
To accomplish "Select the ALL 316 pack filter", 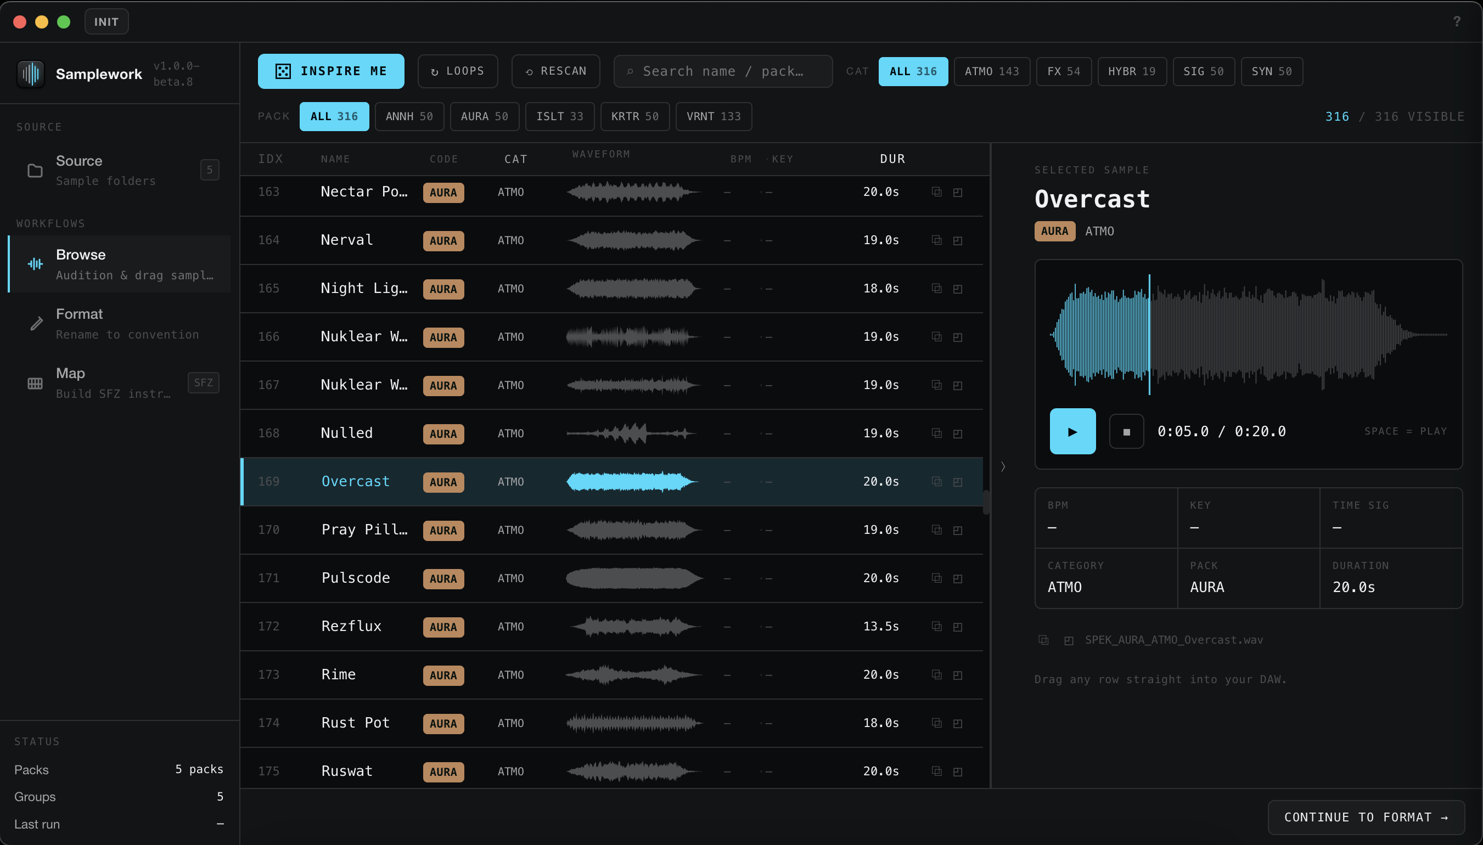I will (x=334, y=116).
